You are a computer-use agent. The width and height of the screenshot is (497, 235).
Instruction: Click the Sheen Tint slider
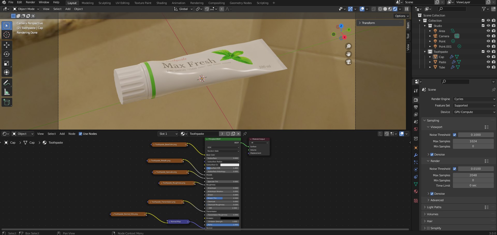[x=223, y=198]
